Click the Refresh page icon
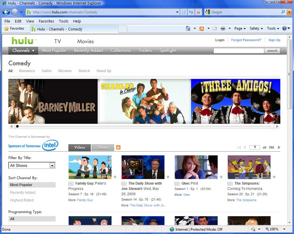294x234 pixels. click(191, 12)
